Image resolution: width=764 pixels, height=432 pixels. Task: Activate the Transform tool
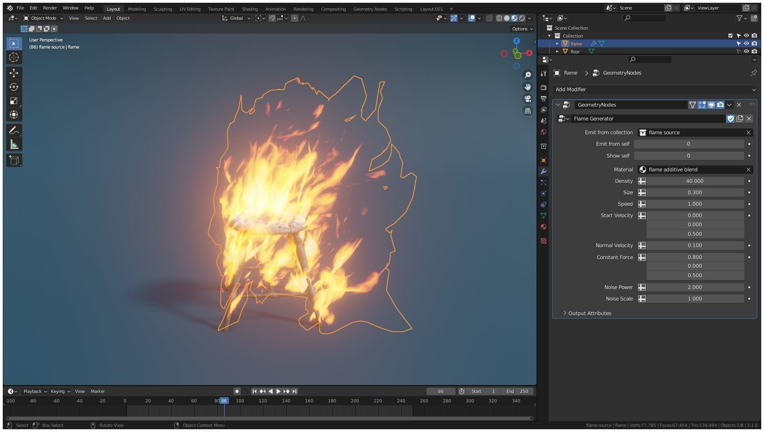coord(14,115)
